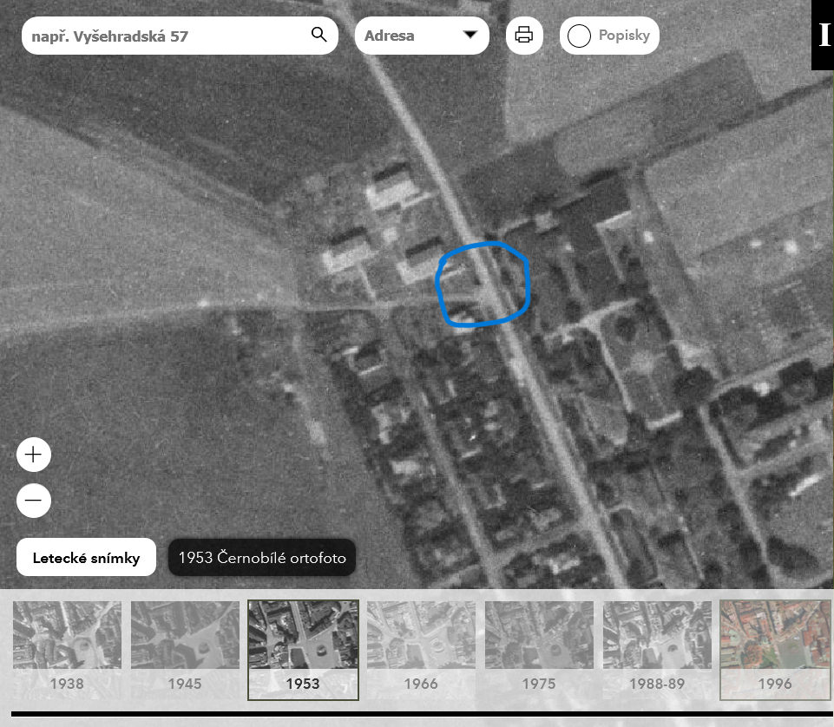Click the 1953 Černobílé ortofoto label
The height and width of the screenshot is (727, 834).
[262, 557]
